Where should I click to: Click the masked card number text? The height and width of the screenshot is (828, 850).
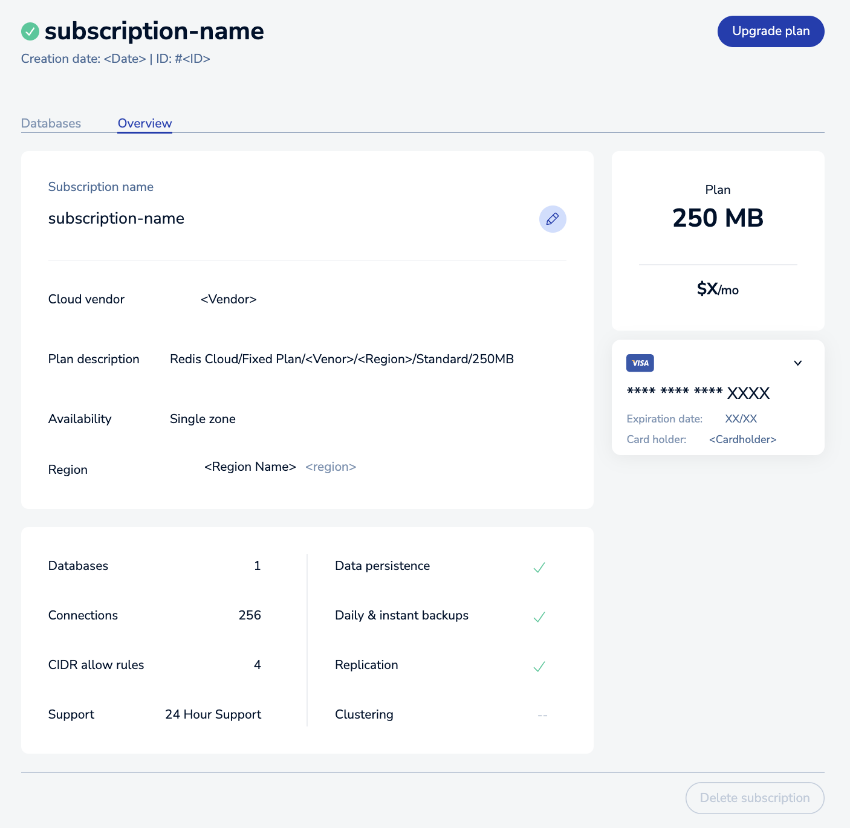coord(698,393)
